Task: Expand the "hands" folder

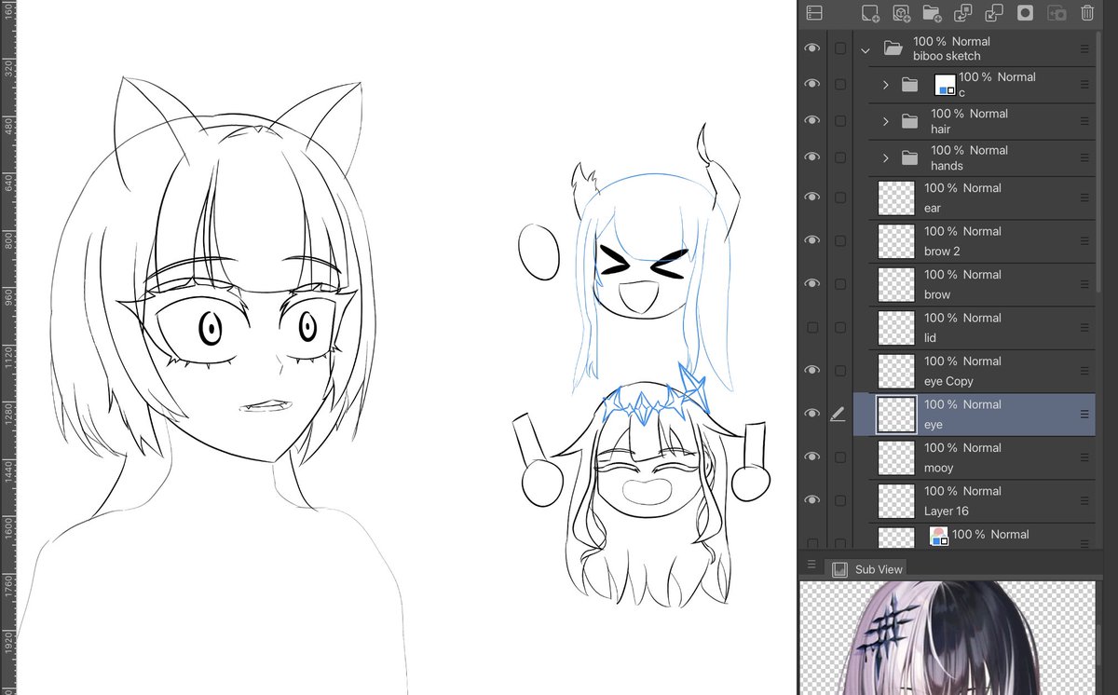Action: 884,157
